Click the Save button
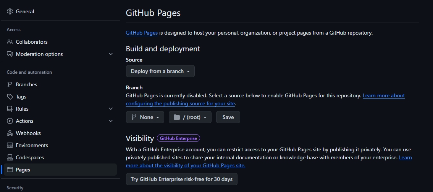This screenshot has height=192, width=433. (x=228, y=117)
